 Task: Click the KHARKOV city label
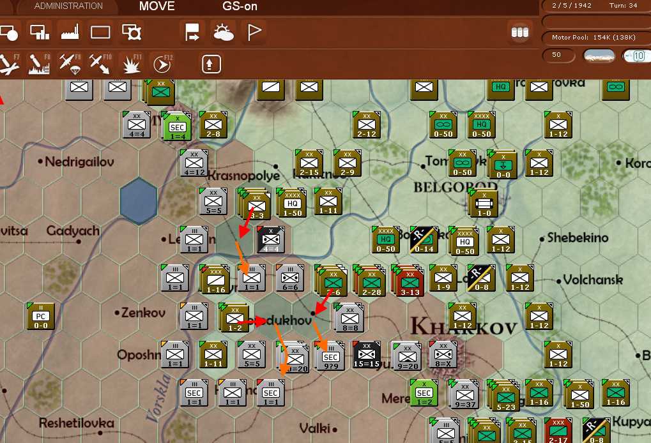coord(464,326)
